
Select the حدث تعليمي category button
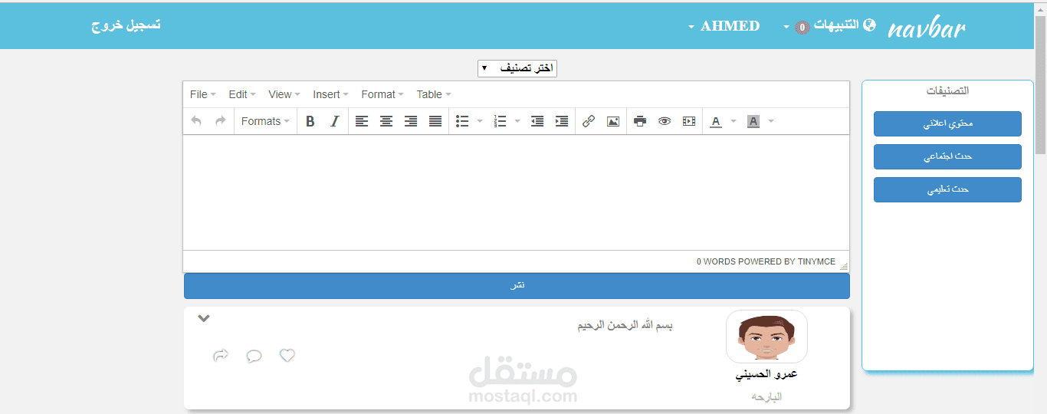947,189
